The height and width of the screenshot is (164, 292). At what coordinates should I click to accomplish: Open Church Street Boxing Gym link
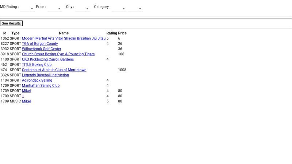coord(58,54)
